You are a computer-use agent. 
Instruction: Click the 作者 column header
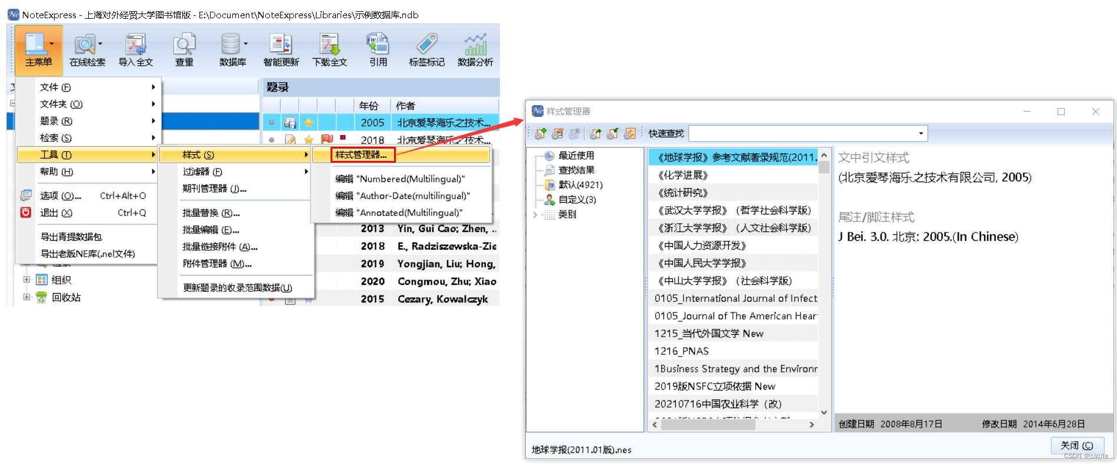click(444, 106)
